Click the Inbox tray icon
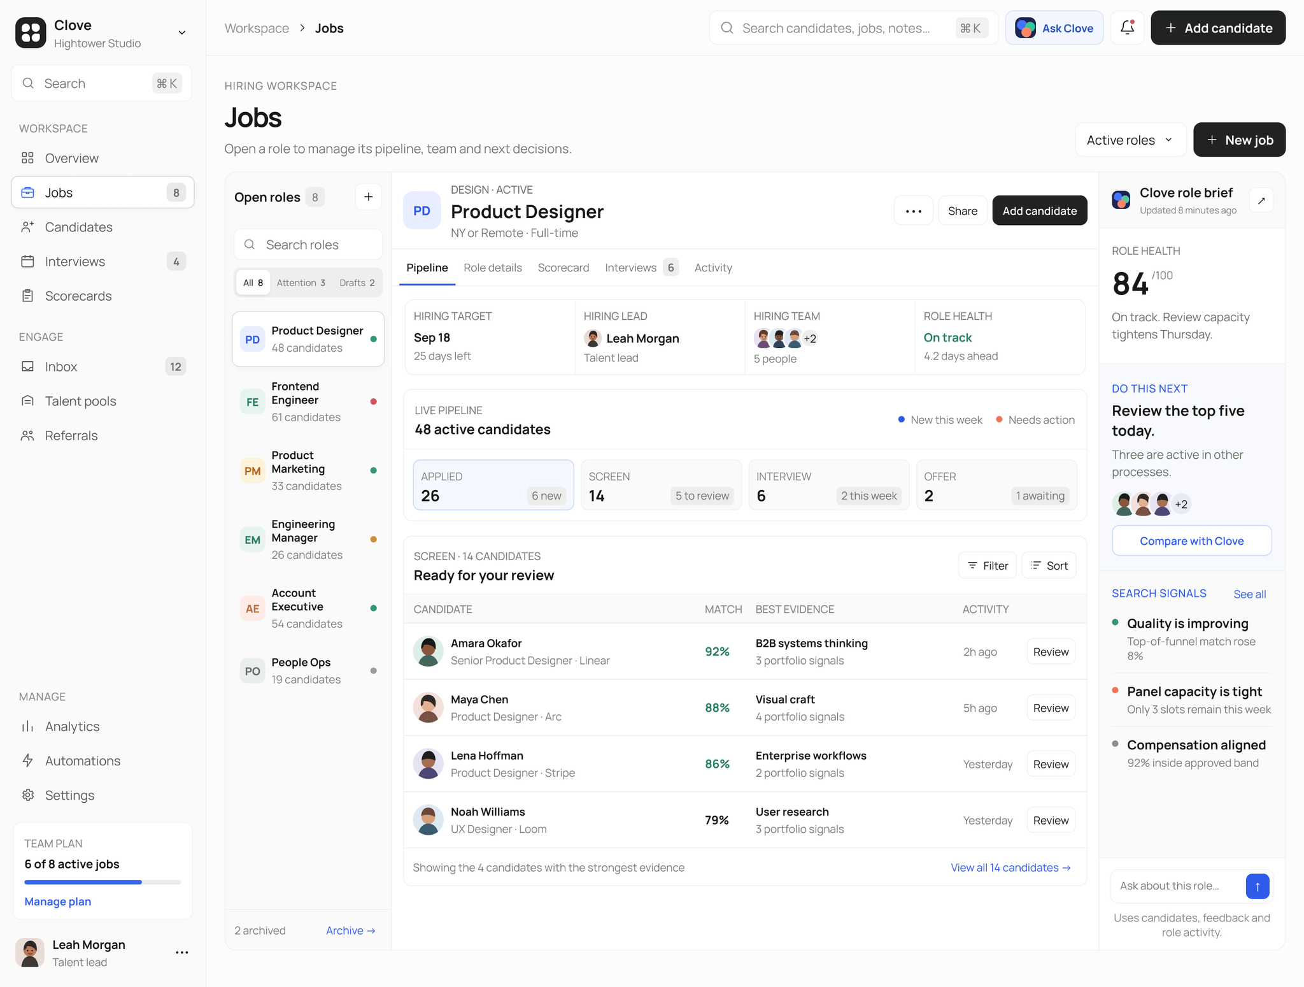 (27, 366)
